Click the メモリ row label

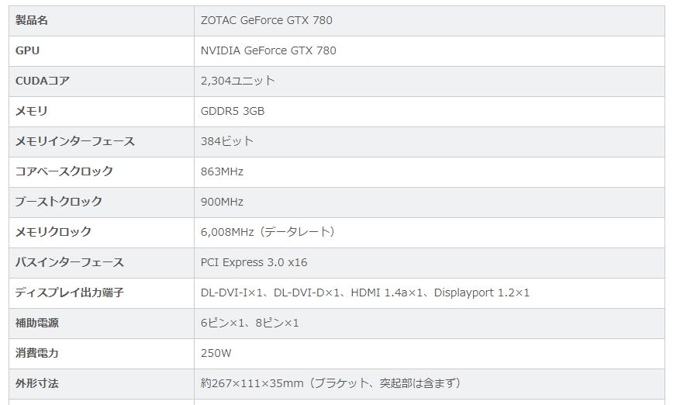(31, 111)
